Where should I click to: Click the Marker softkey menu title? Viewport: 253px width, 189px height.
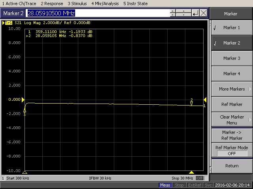tap(231, 14)
